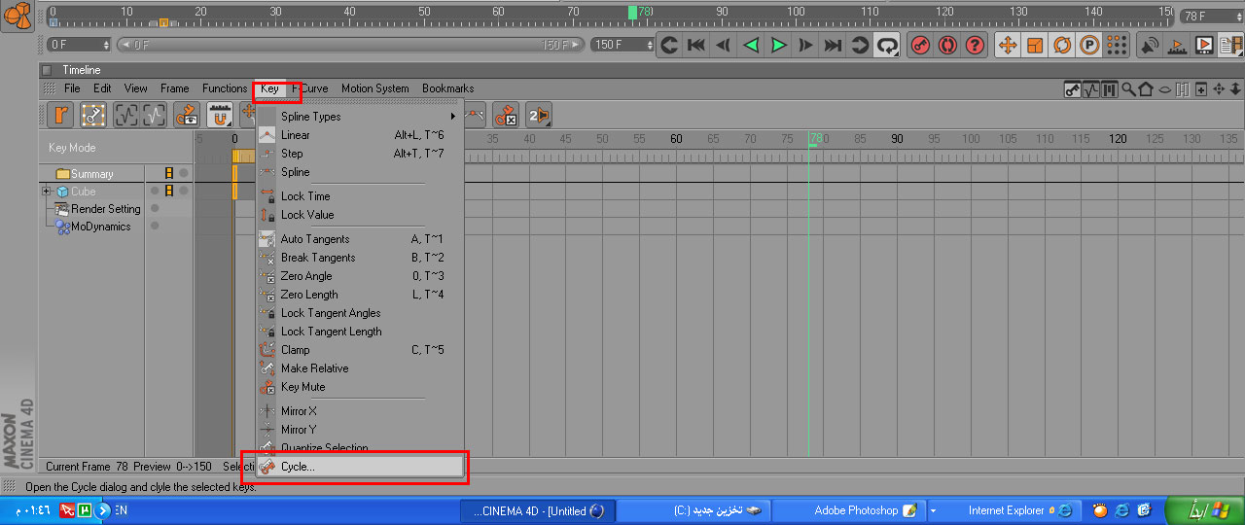
Task: Click the Cycle... menu entry
Action: (x=360, y=467)
